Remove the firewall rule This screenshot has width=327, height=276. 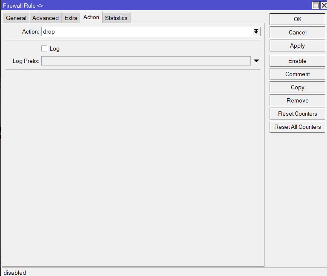tap(297, 100)
